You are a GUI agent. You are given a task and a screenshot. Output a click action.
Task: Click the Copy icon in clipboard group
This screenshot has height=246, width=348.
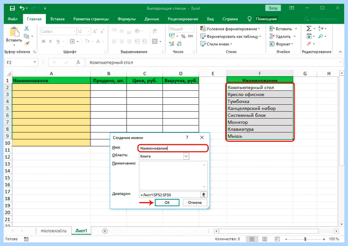coord(27,36)
